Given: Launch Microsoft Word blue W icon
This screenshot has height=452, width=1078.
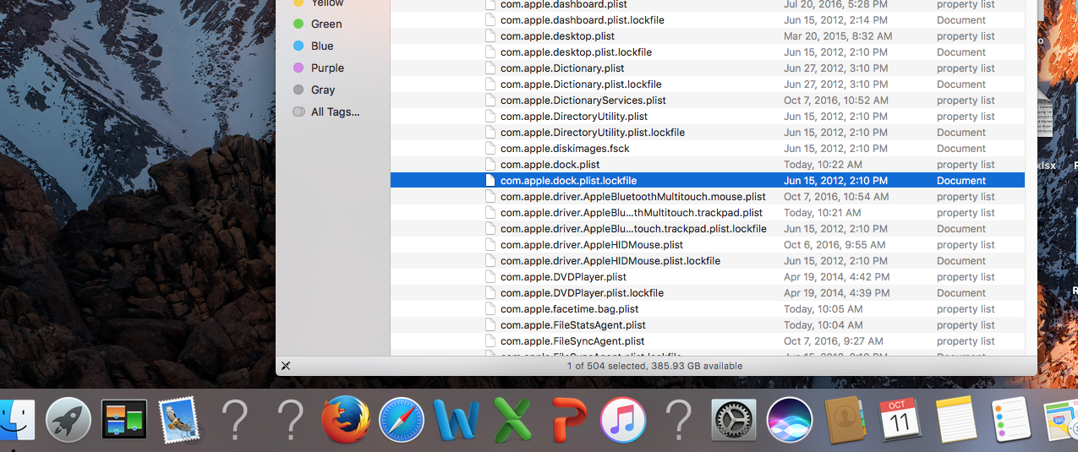Looking at the screenshot, I should click(457, 420).
